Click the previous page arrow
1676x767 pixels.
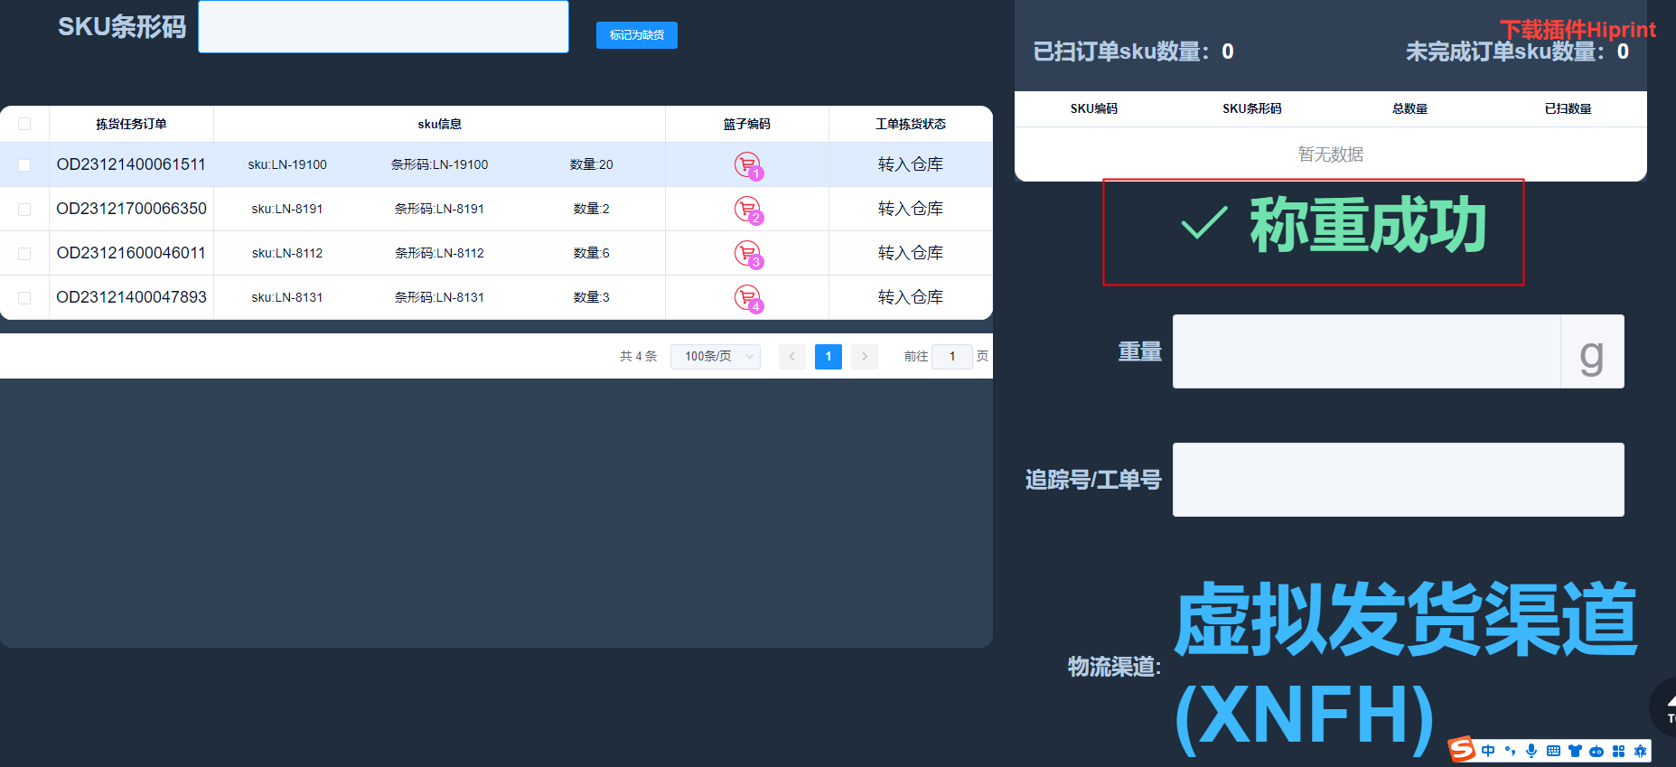click(x=792, y=357)
